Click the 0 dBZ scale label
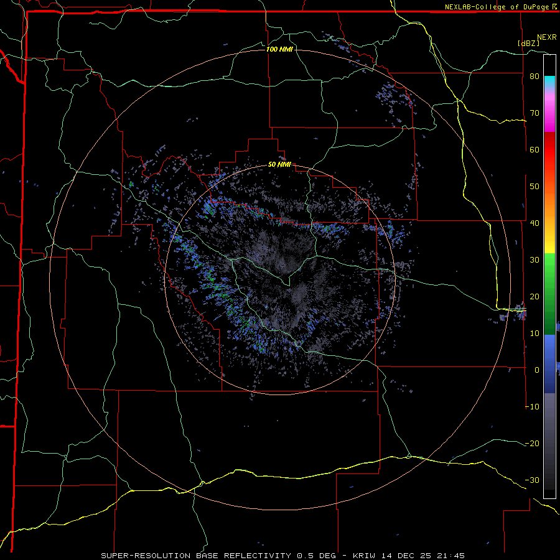This screenshot has height=560, width=560. pos(537,370)
